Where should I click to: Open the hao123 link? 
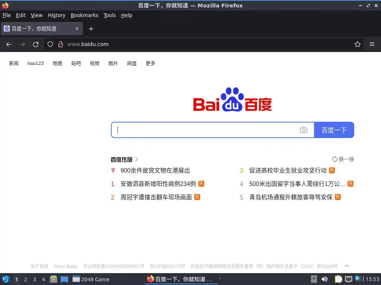[x=35, y=63]
